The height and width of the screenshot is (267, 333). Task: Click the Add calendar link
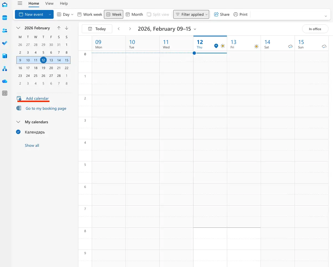coord(37,98)
